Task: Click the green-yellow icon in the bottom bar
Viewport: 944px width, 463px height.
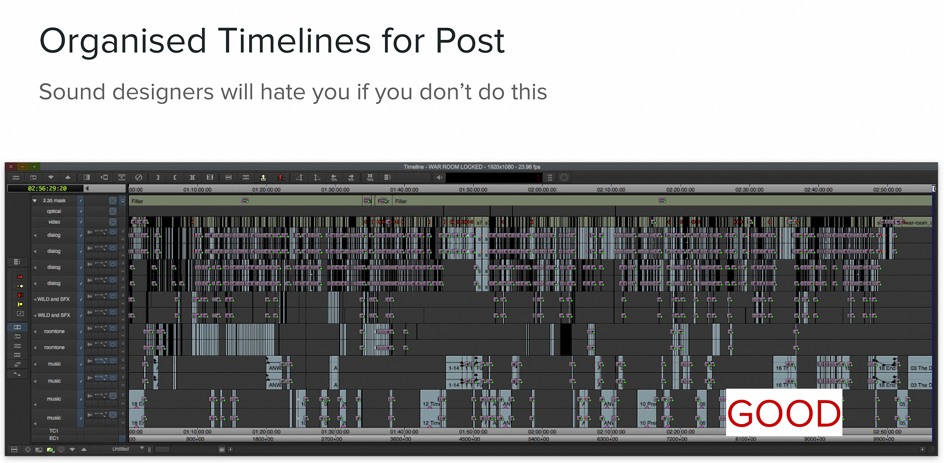Action: click(50, 450)
